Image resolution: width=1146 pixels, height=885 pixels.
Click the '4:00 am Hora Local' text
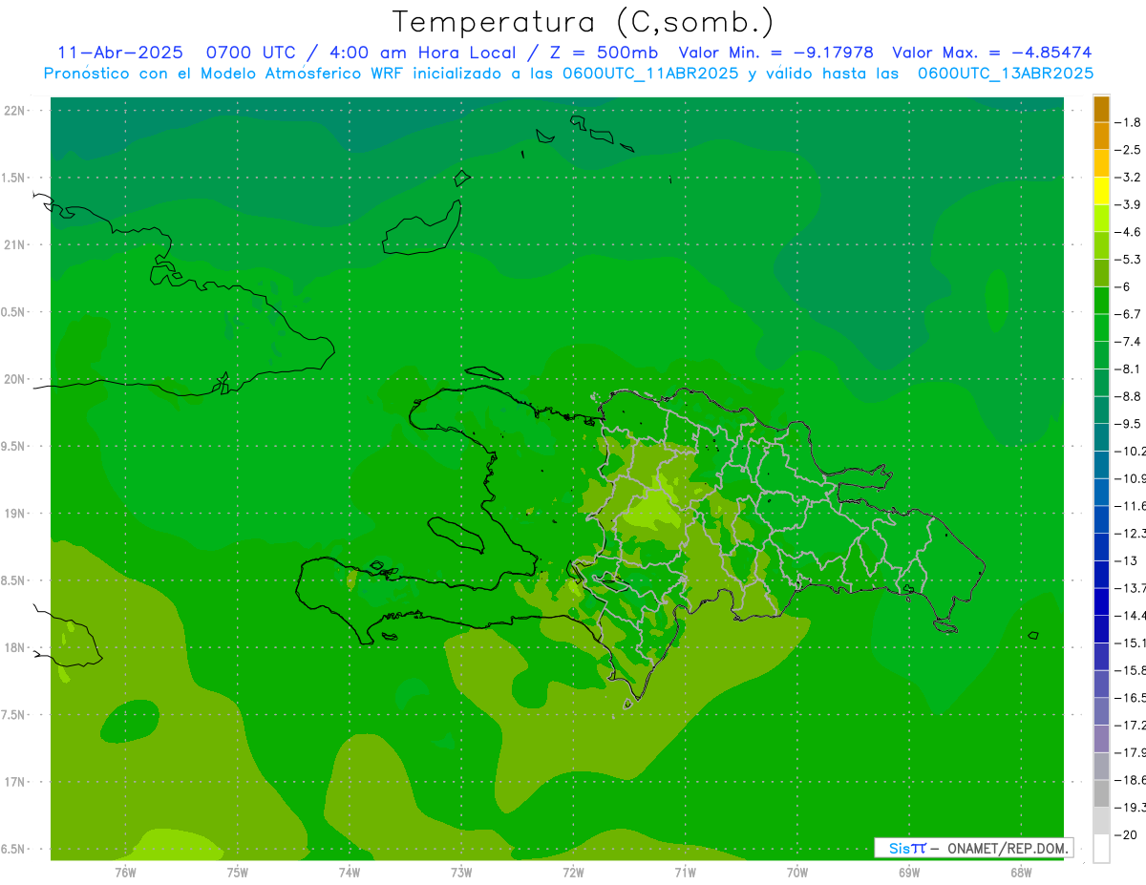click(423, 53)
